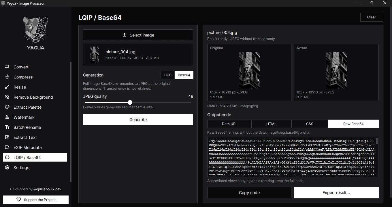Click inside the Base64 output text area

coord(291,157)
